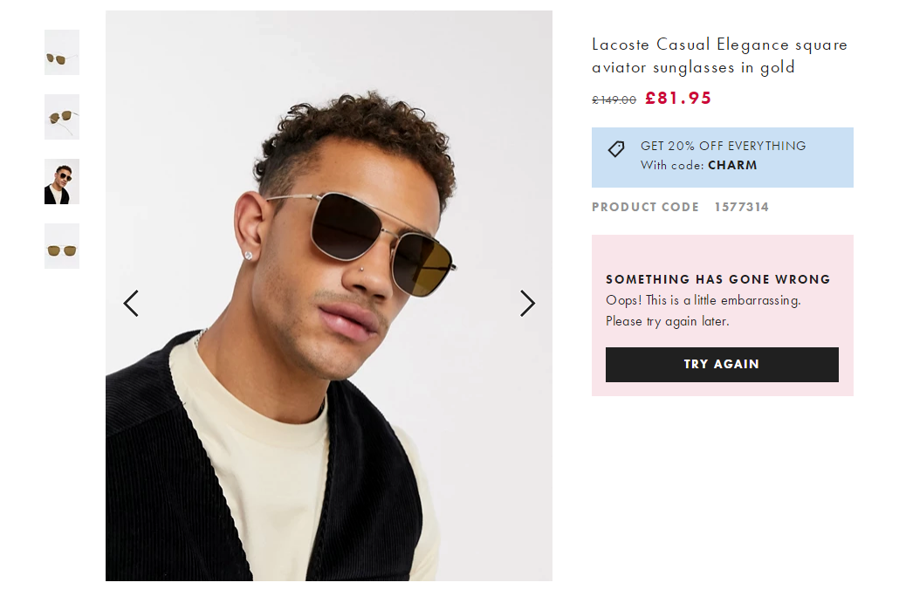Click the product code number 1577314
The width and height of the screenshot is (899, 603).
741,207
